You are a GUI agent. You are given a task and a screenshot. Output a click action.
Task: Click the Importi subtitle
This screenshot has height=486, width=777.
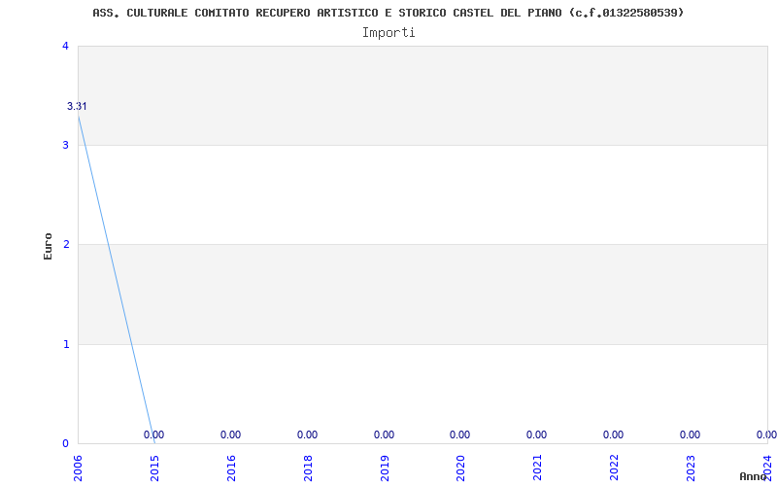(x=388, y=33)
